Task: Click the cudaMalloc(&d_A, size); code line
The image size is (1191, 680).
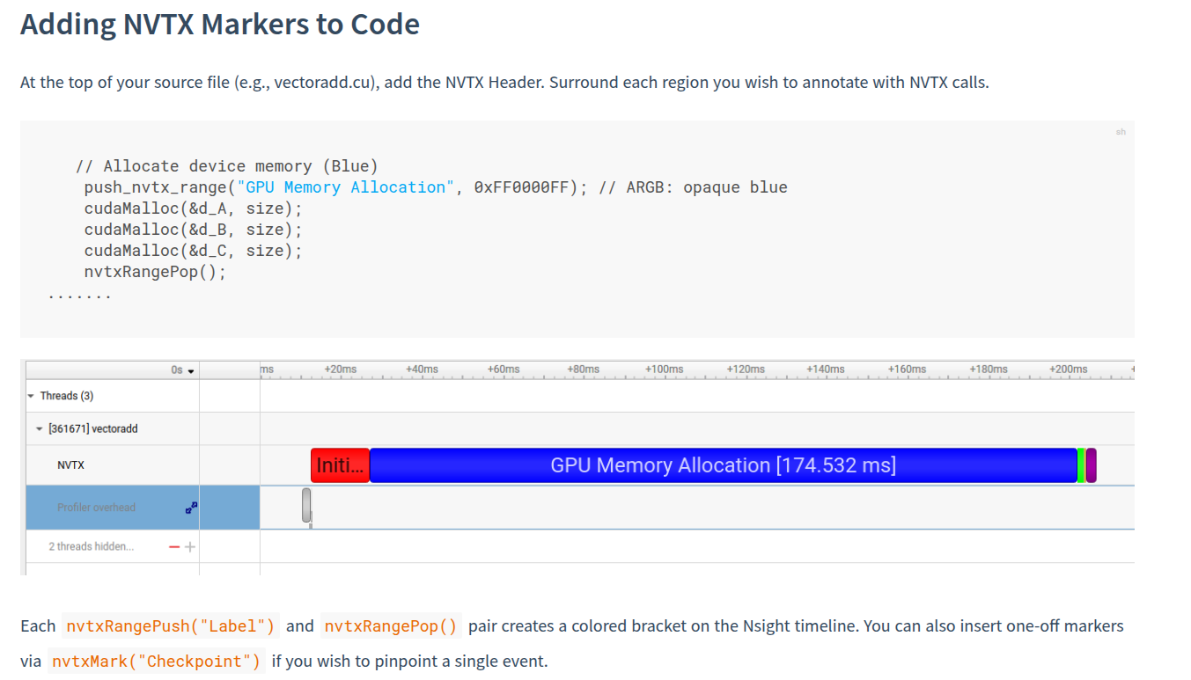Action: point(194,208)
